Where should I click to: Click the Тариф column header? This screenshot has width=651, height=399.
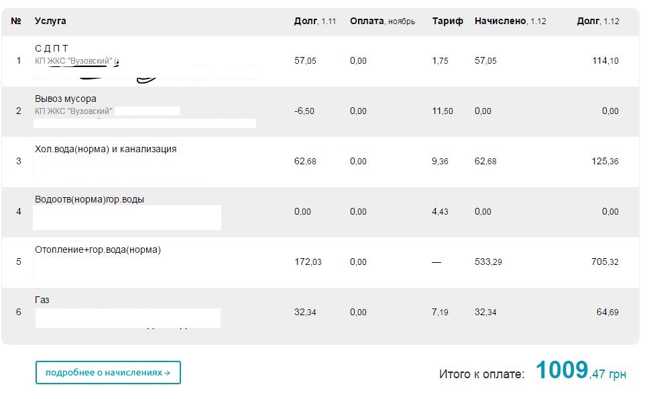click(448, 21)
